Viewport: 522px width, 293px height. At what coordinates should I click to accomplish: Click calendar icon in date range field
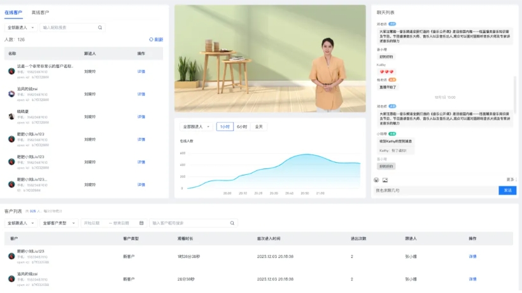[x=141, y=223]
